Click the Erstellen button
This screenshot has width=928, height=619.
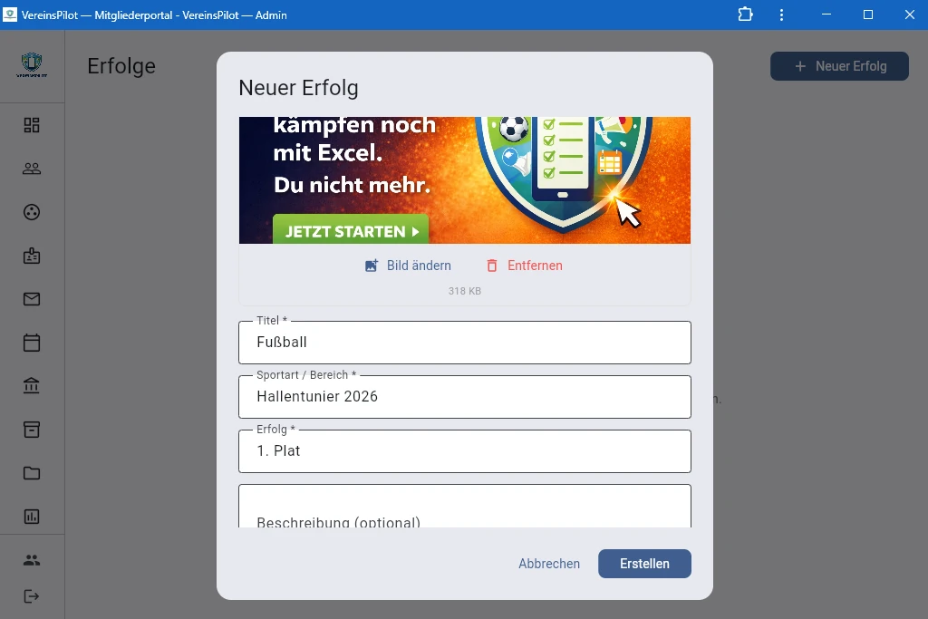pyautogui.click(x=644, y=563)
